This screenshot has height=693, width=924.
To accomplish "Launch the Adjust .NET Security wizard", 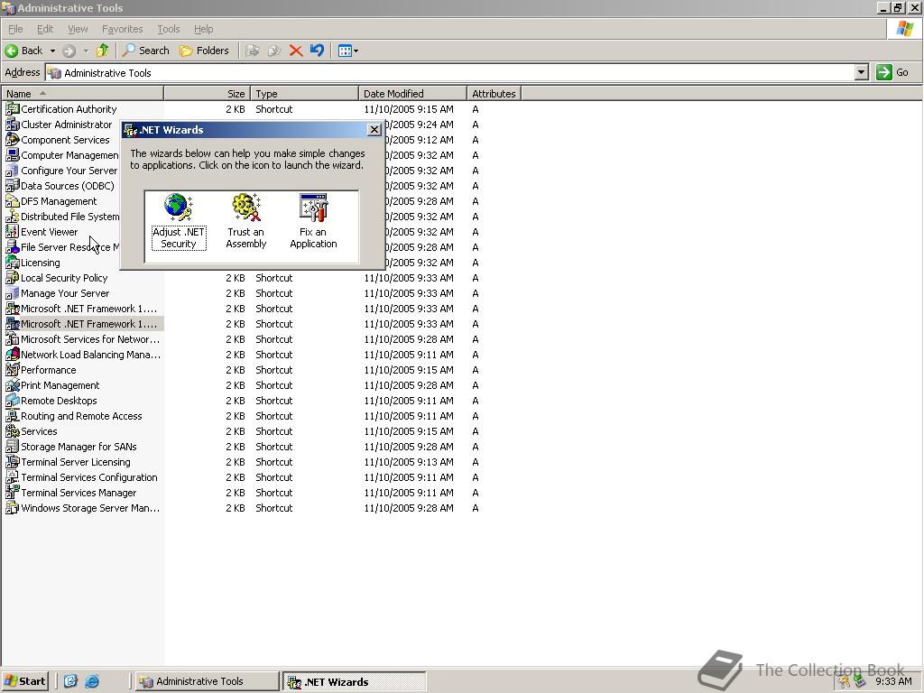I will coord(179,221).
